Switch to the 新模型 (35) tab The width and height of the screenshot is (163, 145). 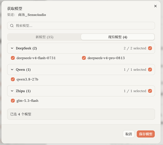pyautogui.click(x=45, y=37)
